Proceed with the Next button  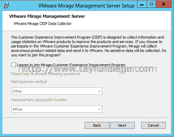point(122,125)
